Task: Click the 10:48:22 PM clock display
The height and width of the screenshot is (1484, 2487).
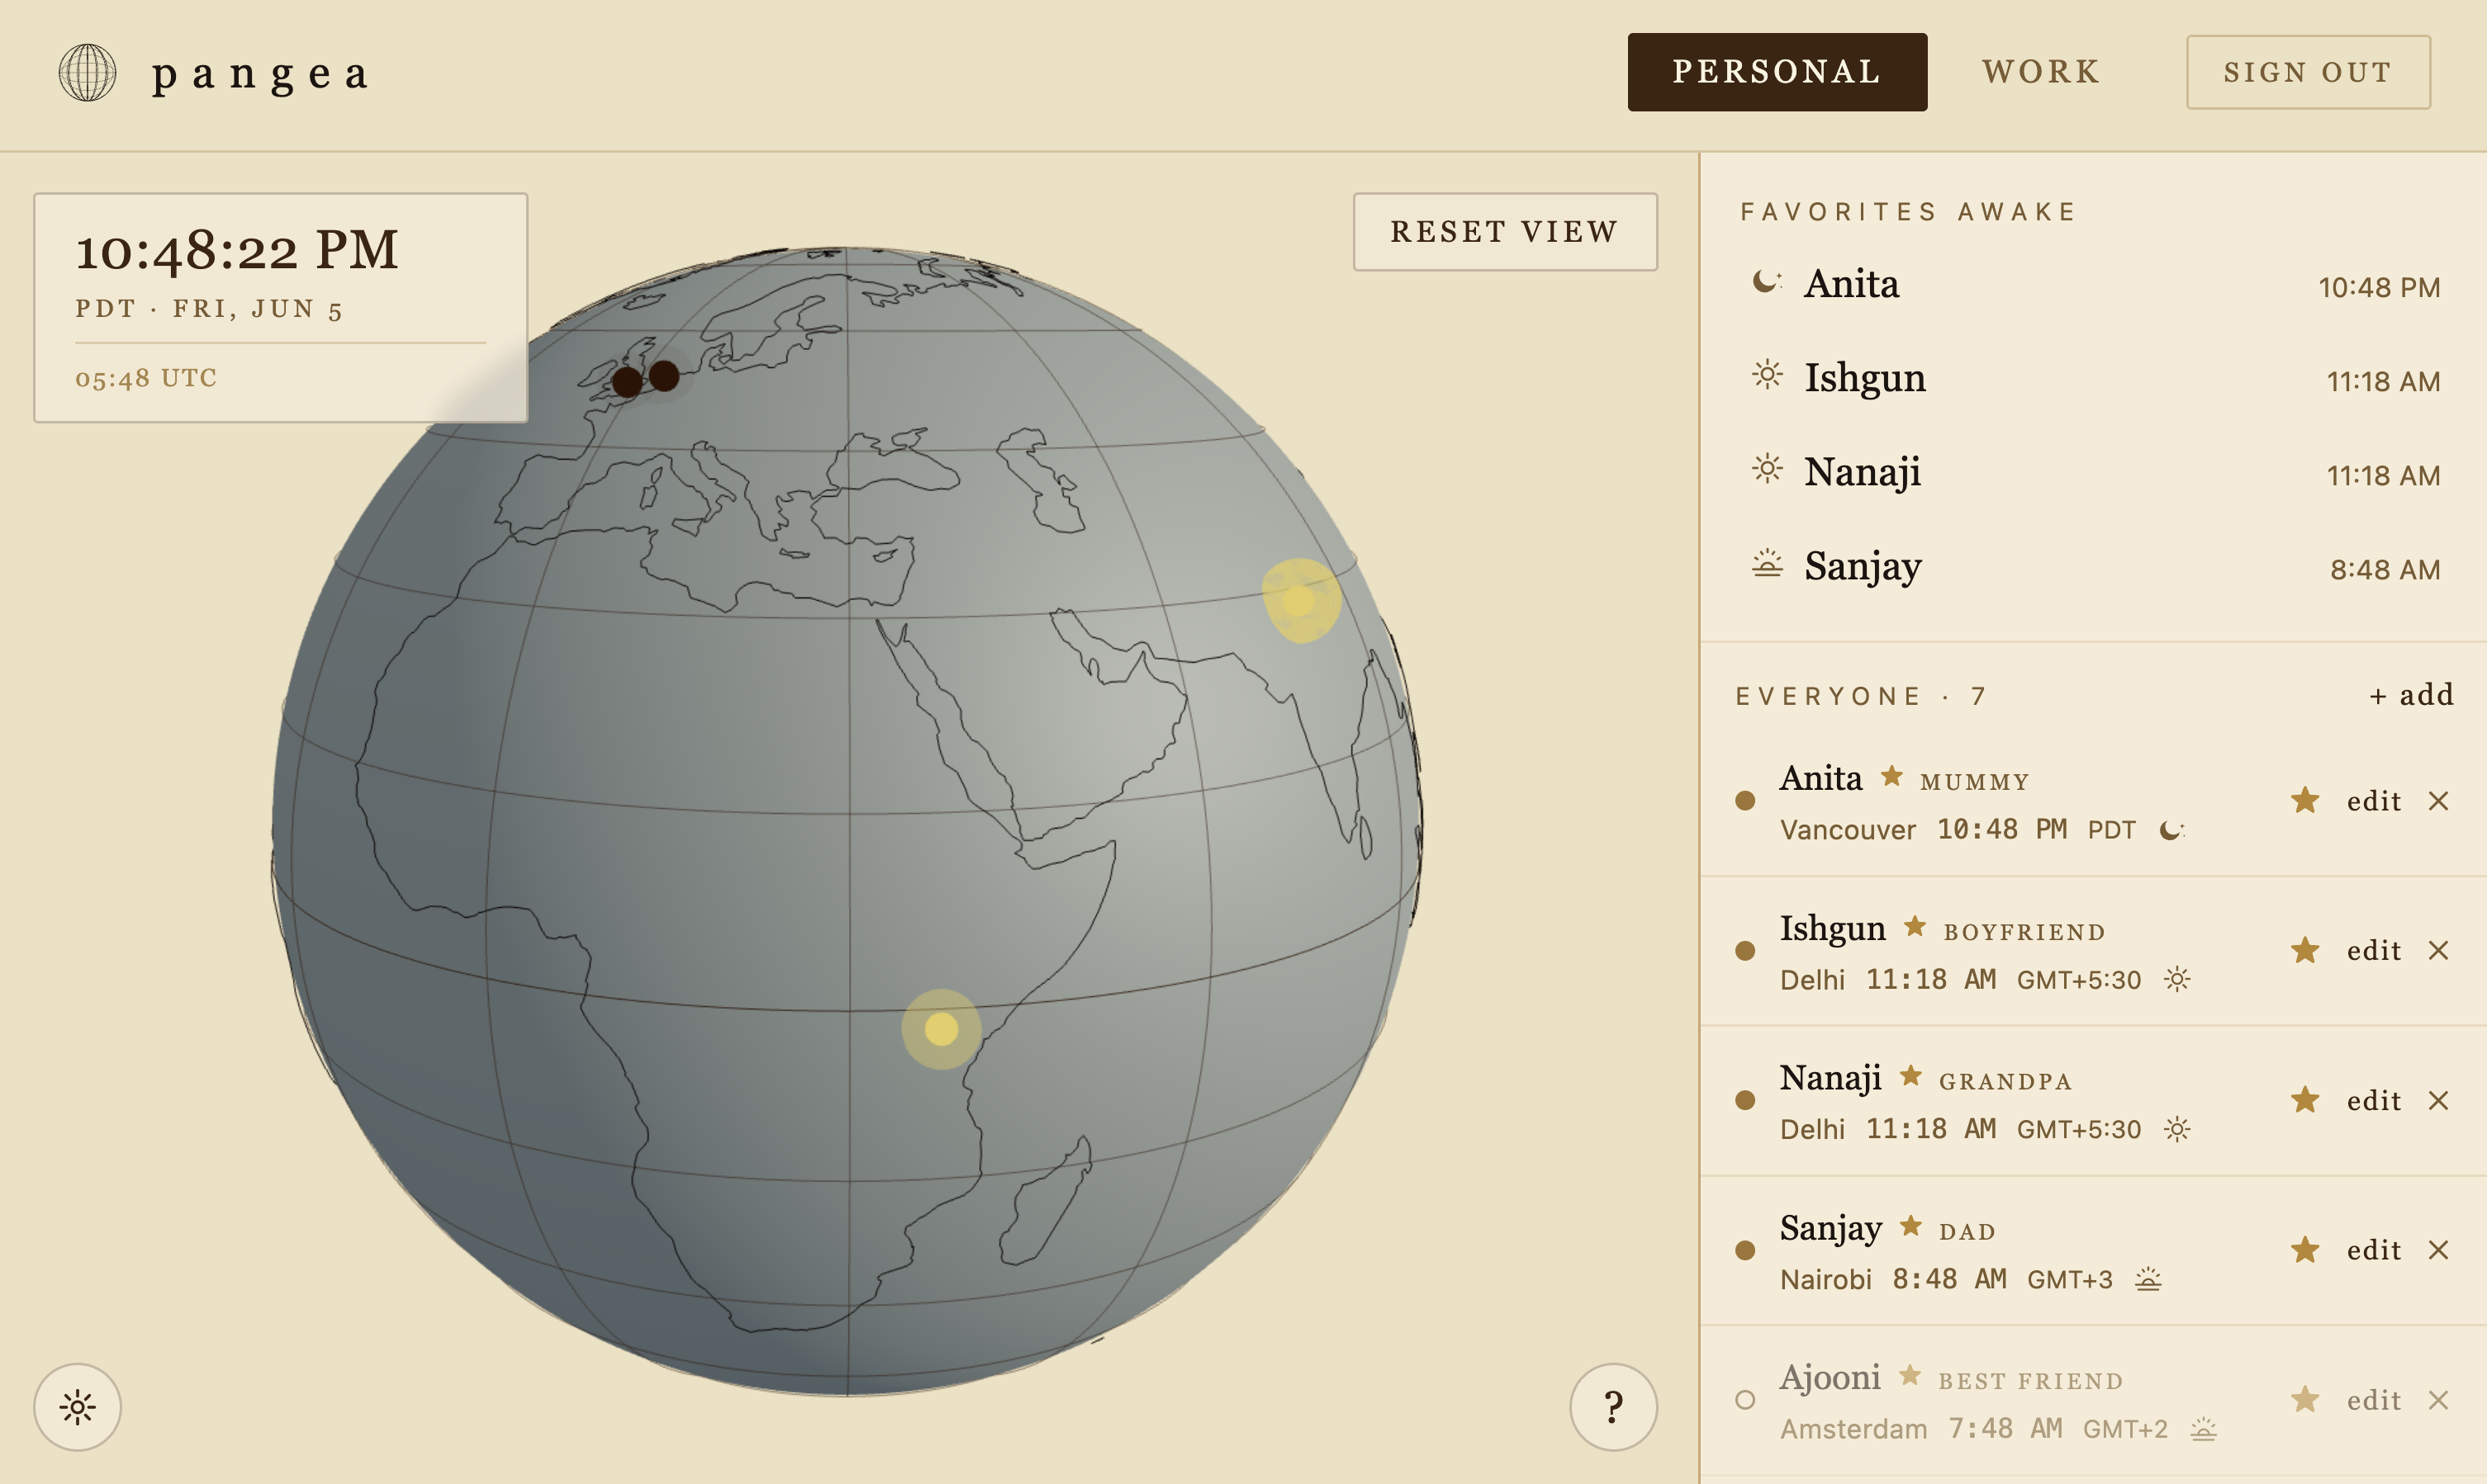Action: [x=237, y=250]
